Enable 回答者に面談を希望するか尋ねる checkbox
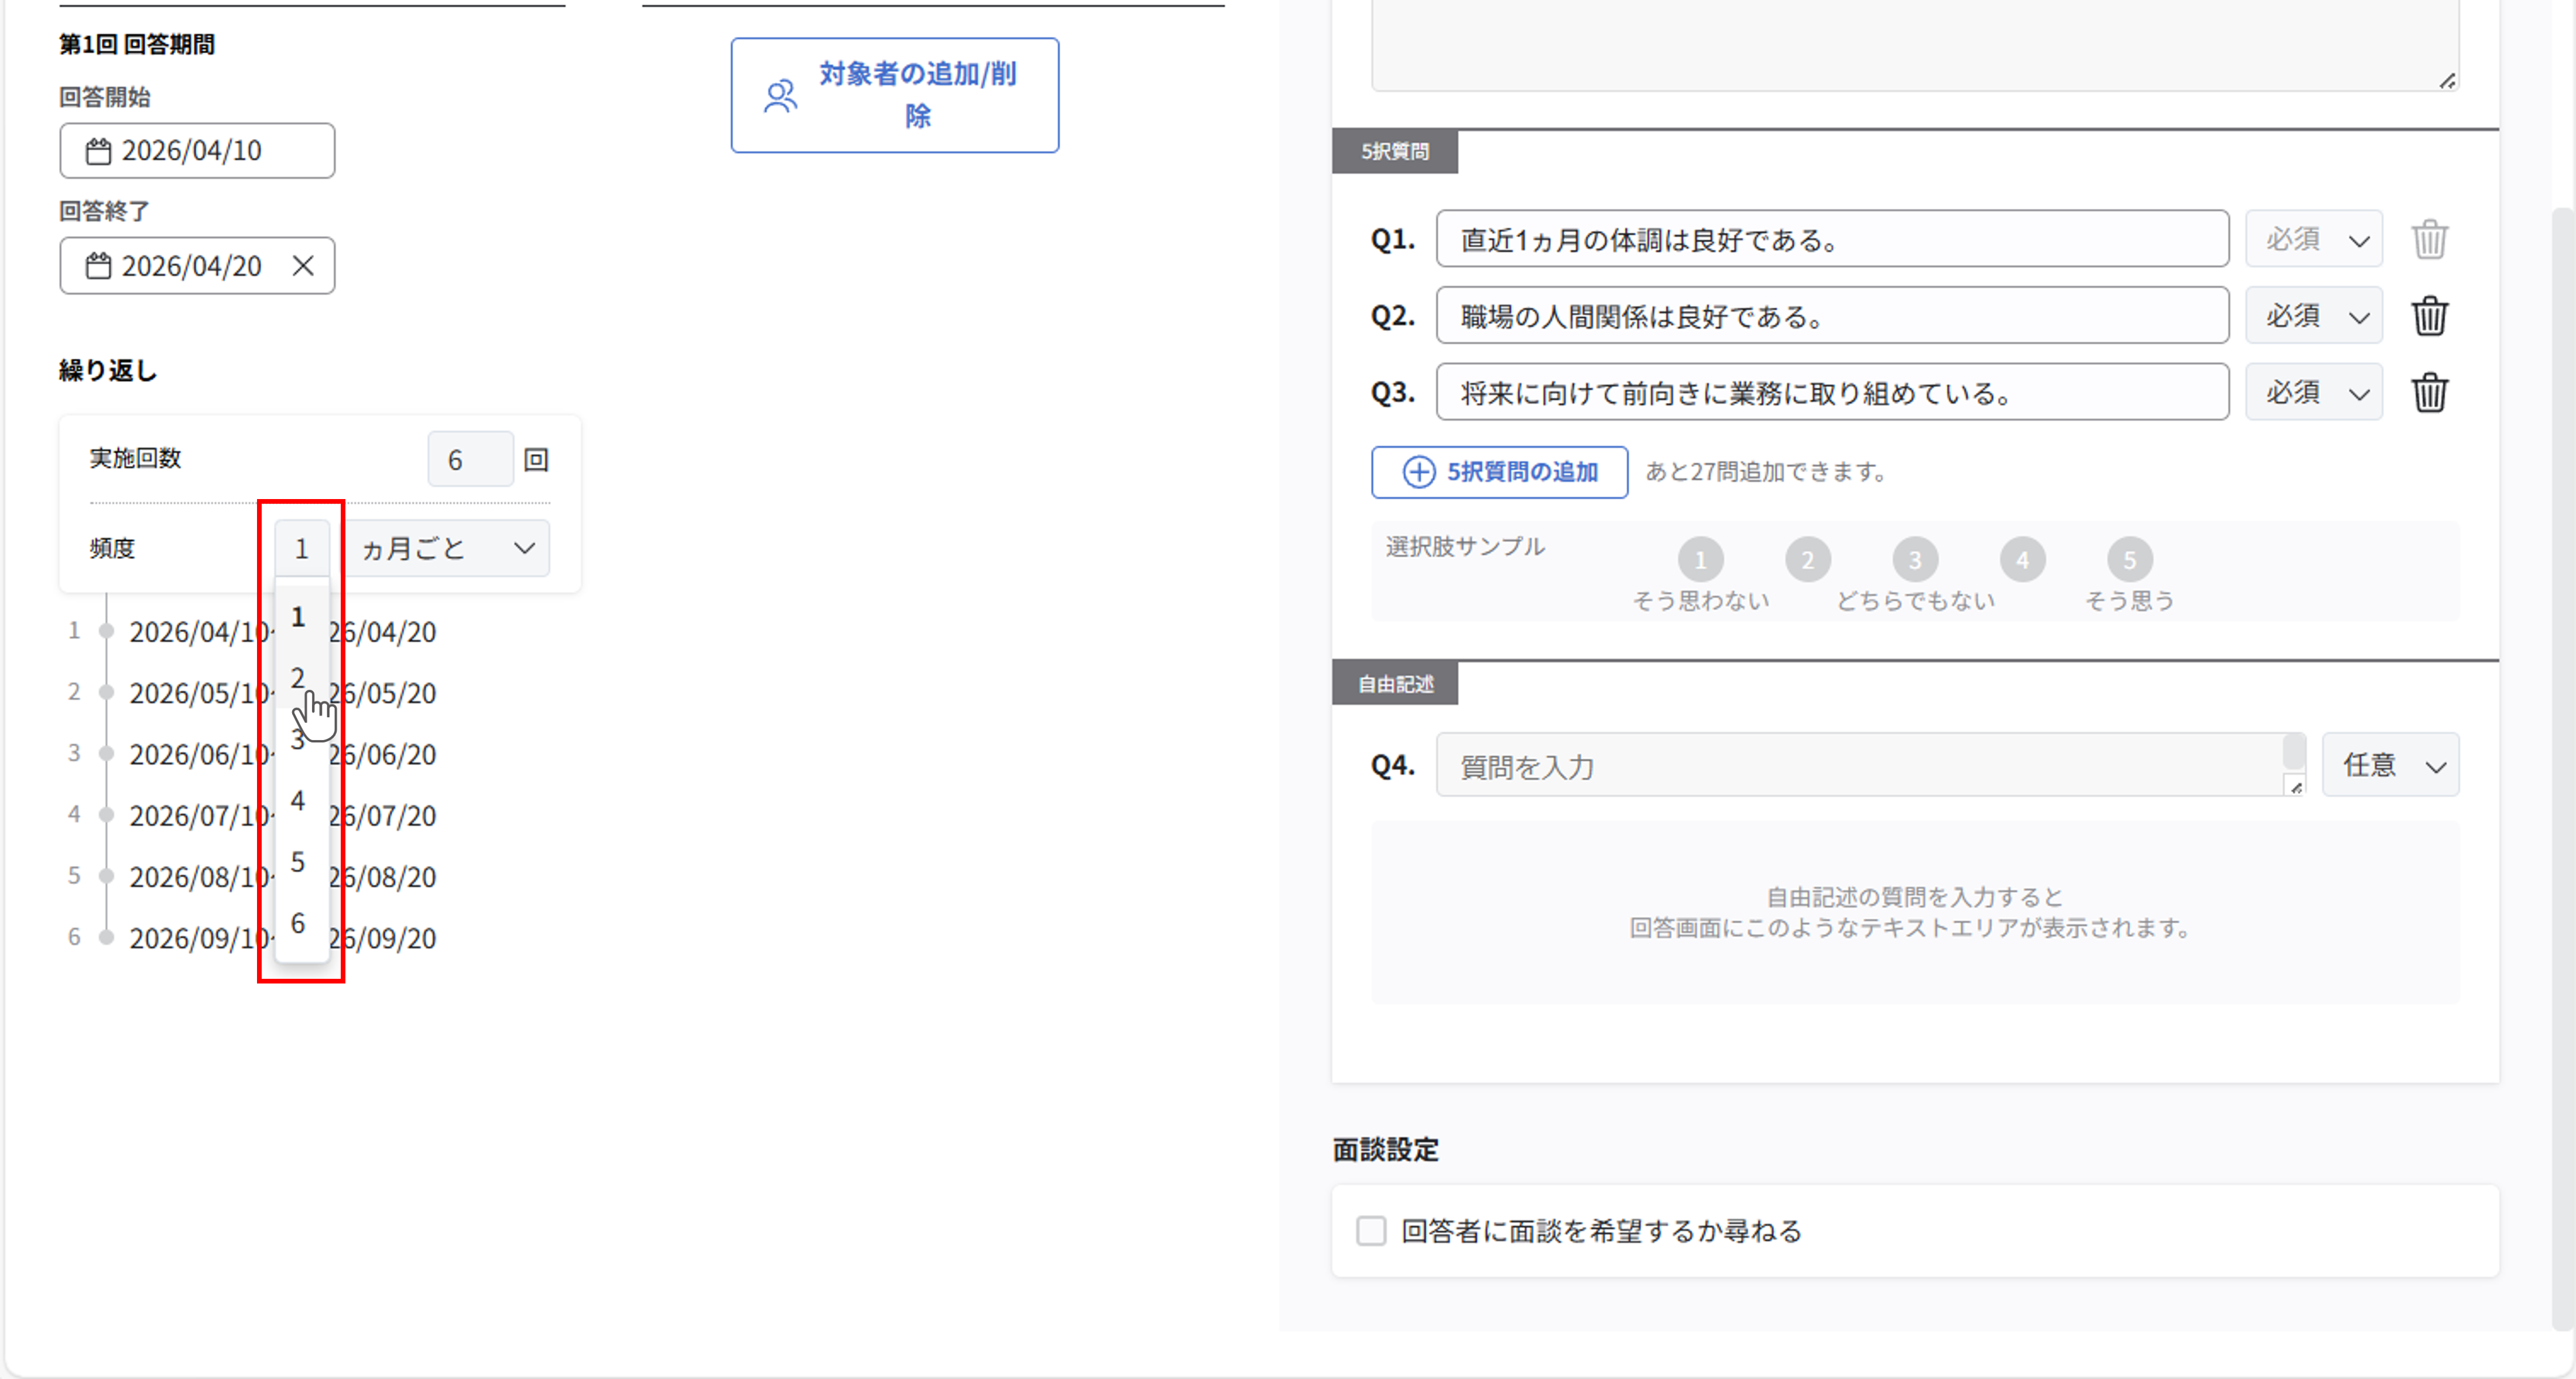This screenshot has width=2576, height=1379. point(1371,1230)
